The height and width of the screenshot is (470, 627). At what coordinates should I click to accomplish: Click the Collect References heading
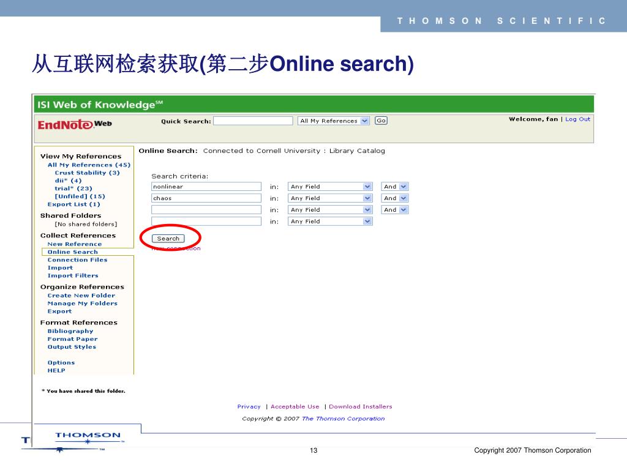(x=78, y=236)
